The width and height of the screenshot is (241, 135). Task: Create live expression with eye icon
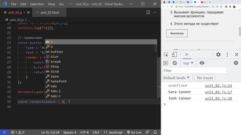click(x=202, y=63)
